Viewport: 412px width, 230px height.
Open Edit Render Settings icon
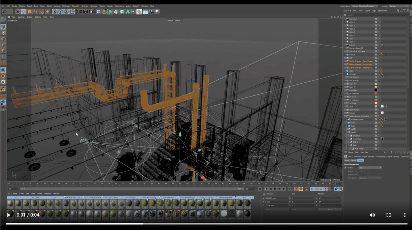coord(91,12)
